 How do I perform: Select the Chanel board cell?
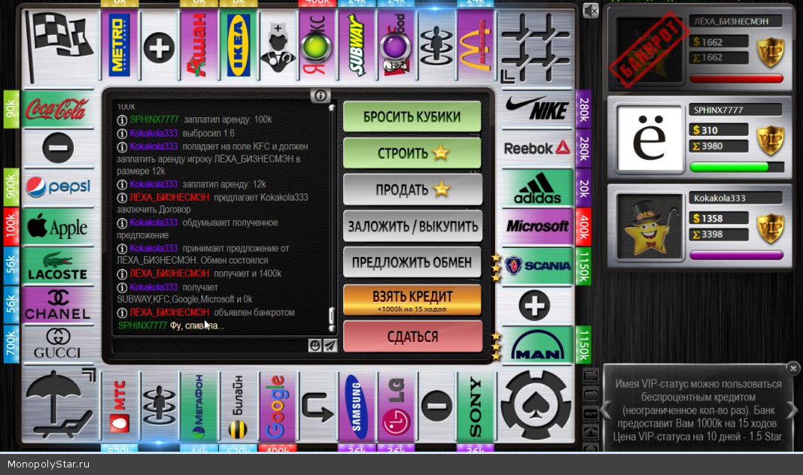pyautogui.click(x=57, y=305)
